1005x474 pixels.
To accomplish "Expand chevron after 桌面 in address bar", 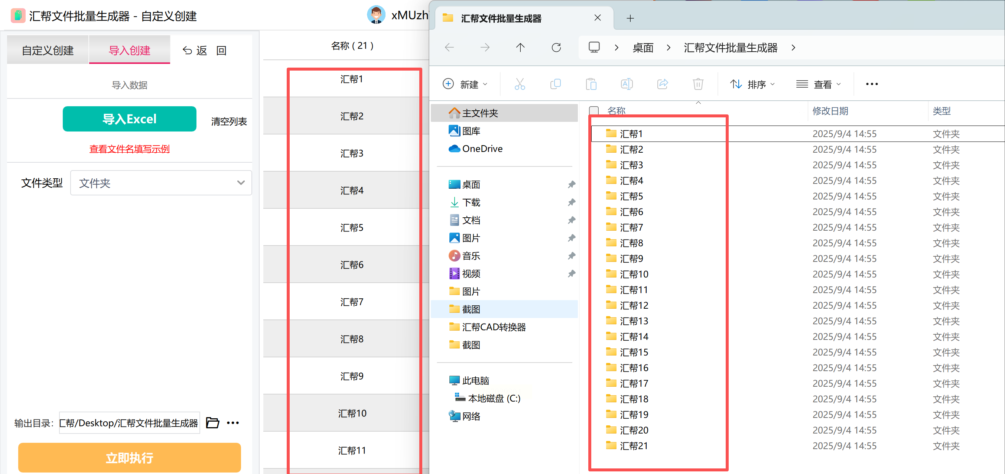I will point(669,48).
